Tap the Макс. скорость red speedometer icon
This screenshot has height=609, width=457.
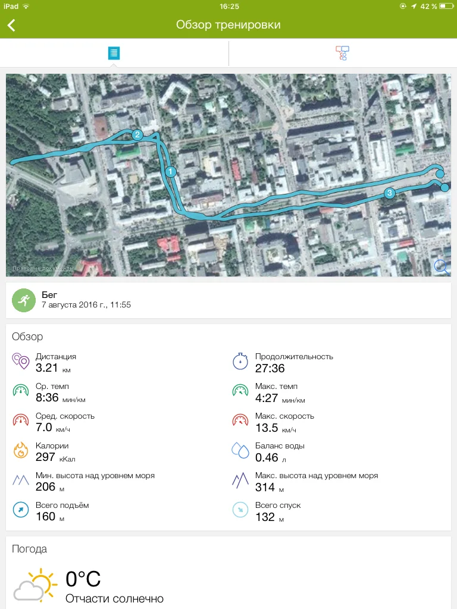[240, 420]
